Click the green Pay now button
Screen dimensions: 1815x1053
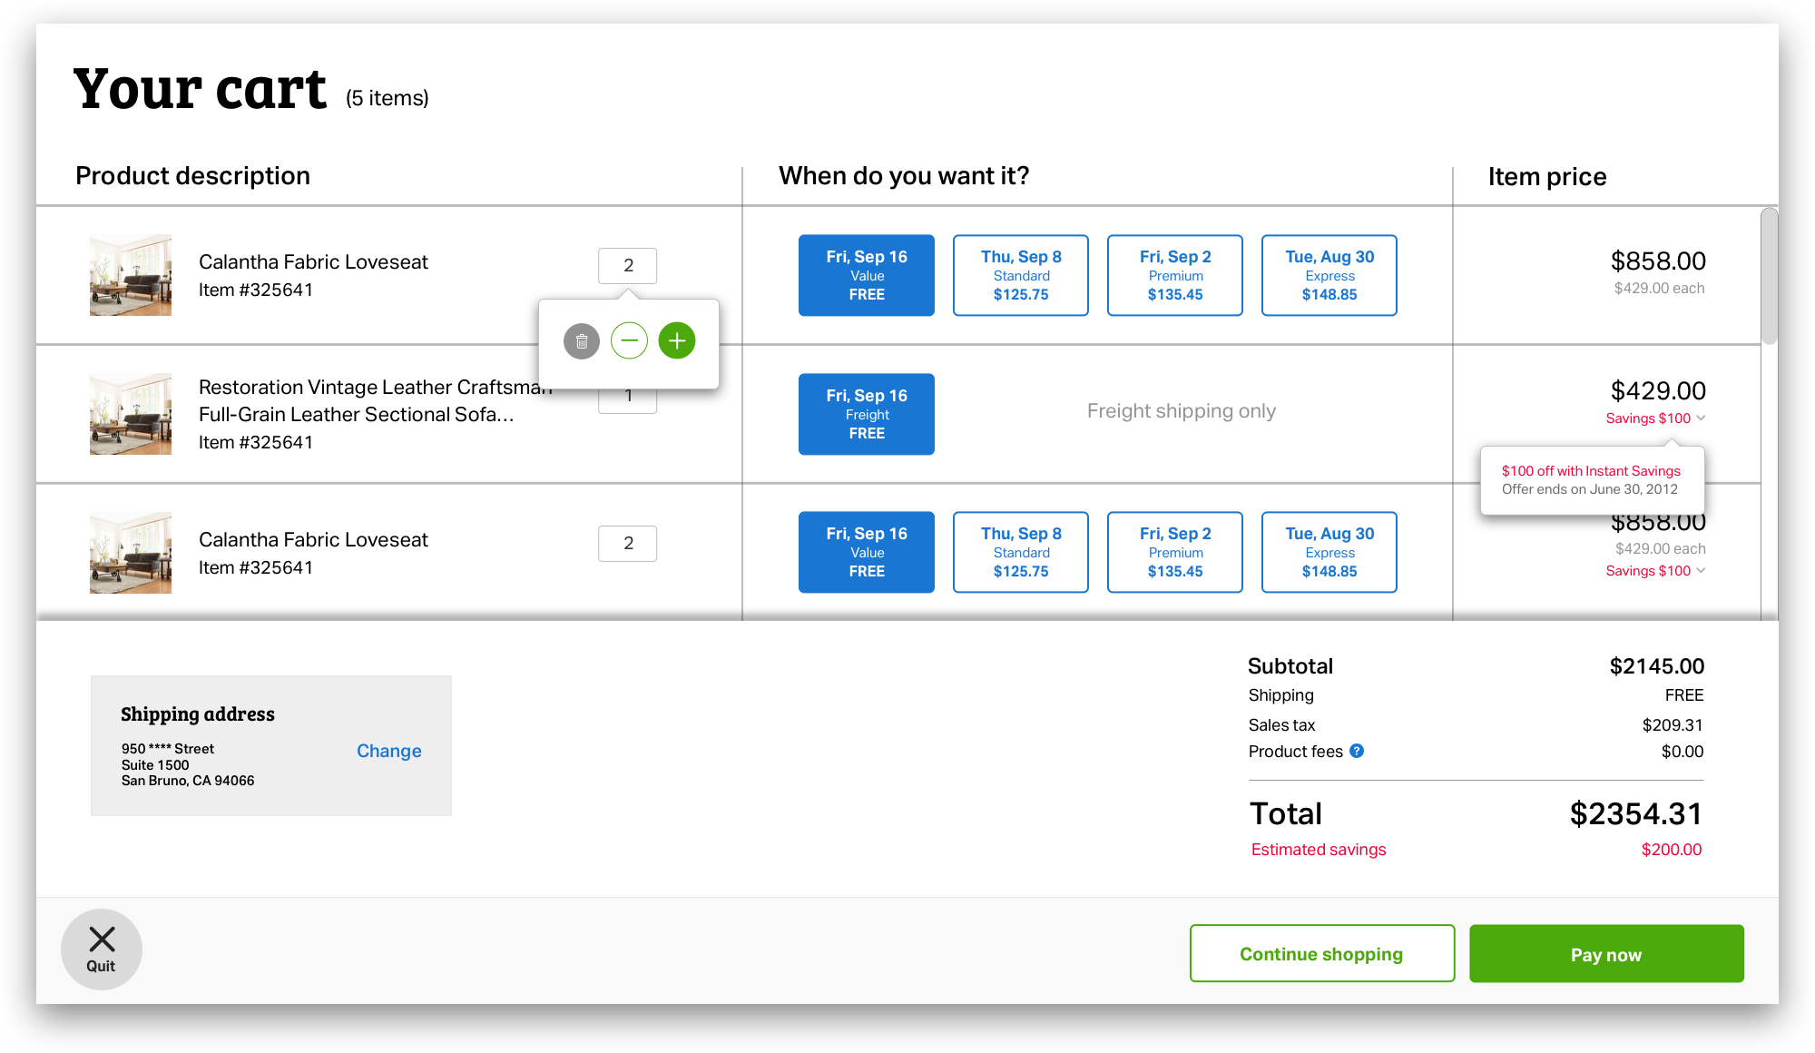pyautogui.click(x=1605, y=953)
